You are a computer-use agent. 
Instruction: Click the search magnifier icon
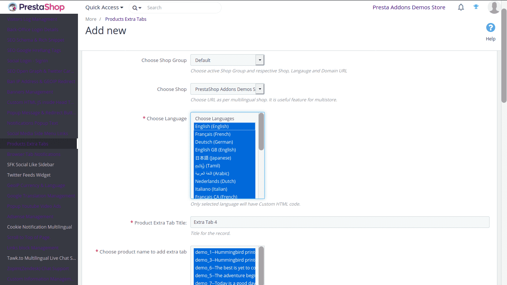(x=135, y=8)
